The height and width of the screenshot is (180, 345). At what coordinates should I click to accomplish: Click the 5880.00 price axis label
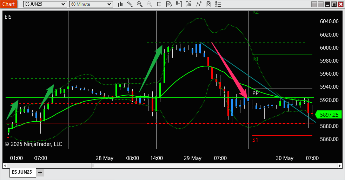(x=329, y=126)
